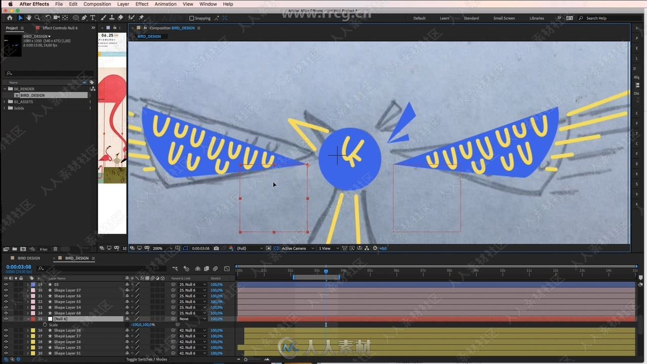Screen dimensions: 647x364
Task: Toggle visibility of layer 03
Action: [6, 285]
